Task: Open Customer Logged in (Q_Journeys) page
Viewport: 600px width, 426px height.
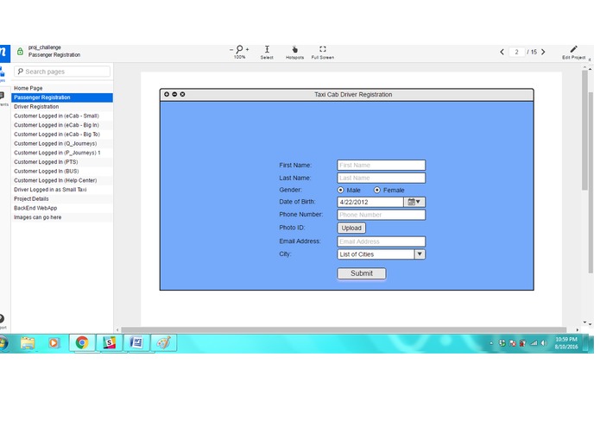Action: click(x=62, y=143)
